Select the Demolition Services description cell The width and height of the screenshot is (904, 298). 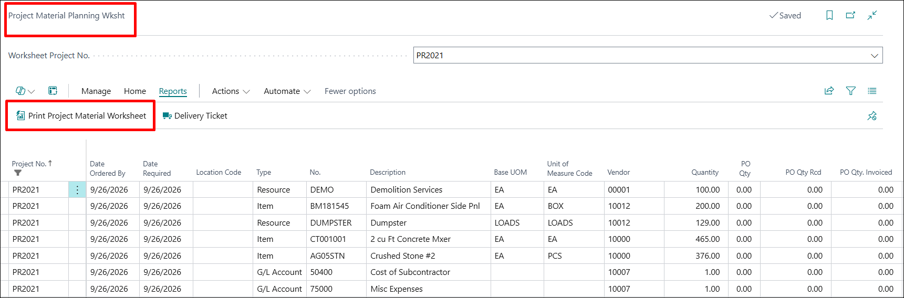point(429,190)
